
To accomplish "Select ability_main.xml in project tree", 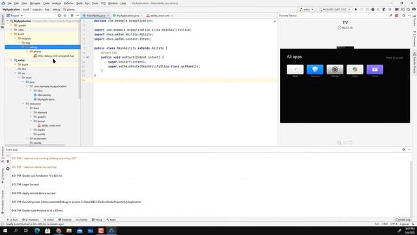I will [x=50, y=125].
